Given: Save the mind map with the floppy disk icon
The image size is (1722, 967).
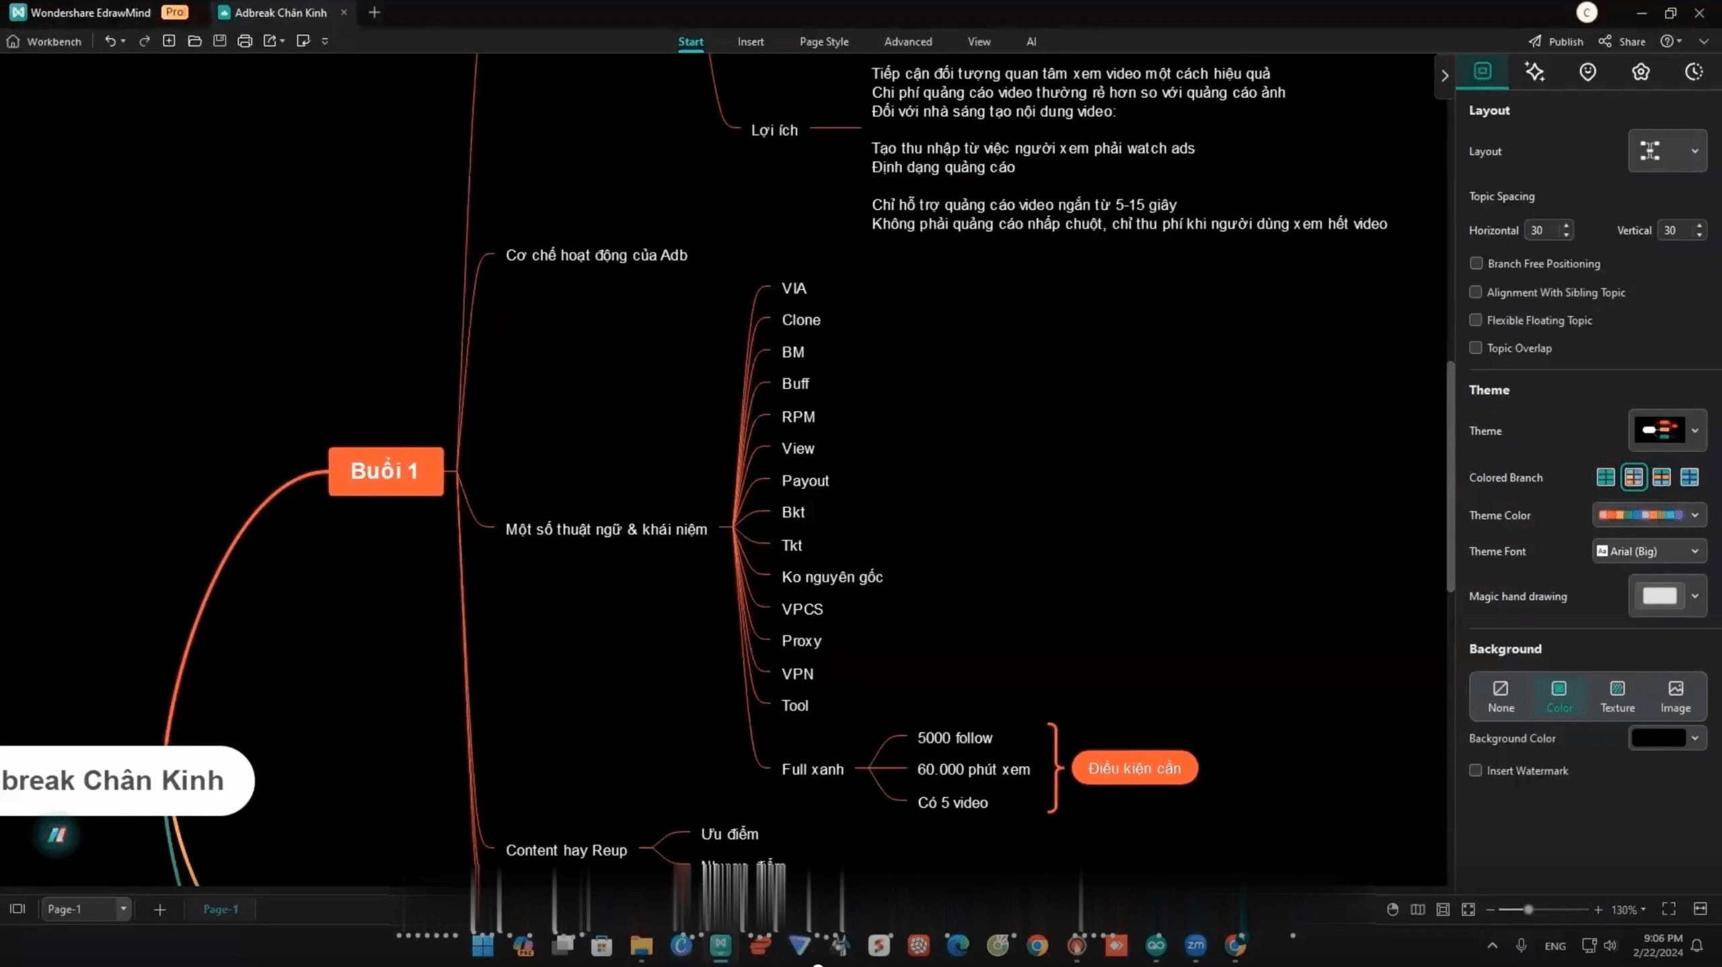Looking at the screenshot, I should point(220,41).
